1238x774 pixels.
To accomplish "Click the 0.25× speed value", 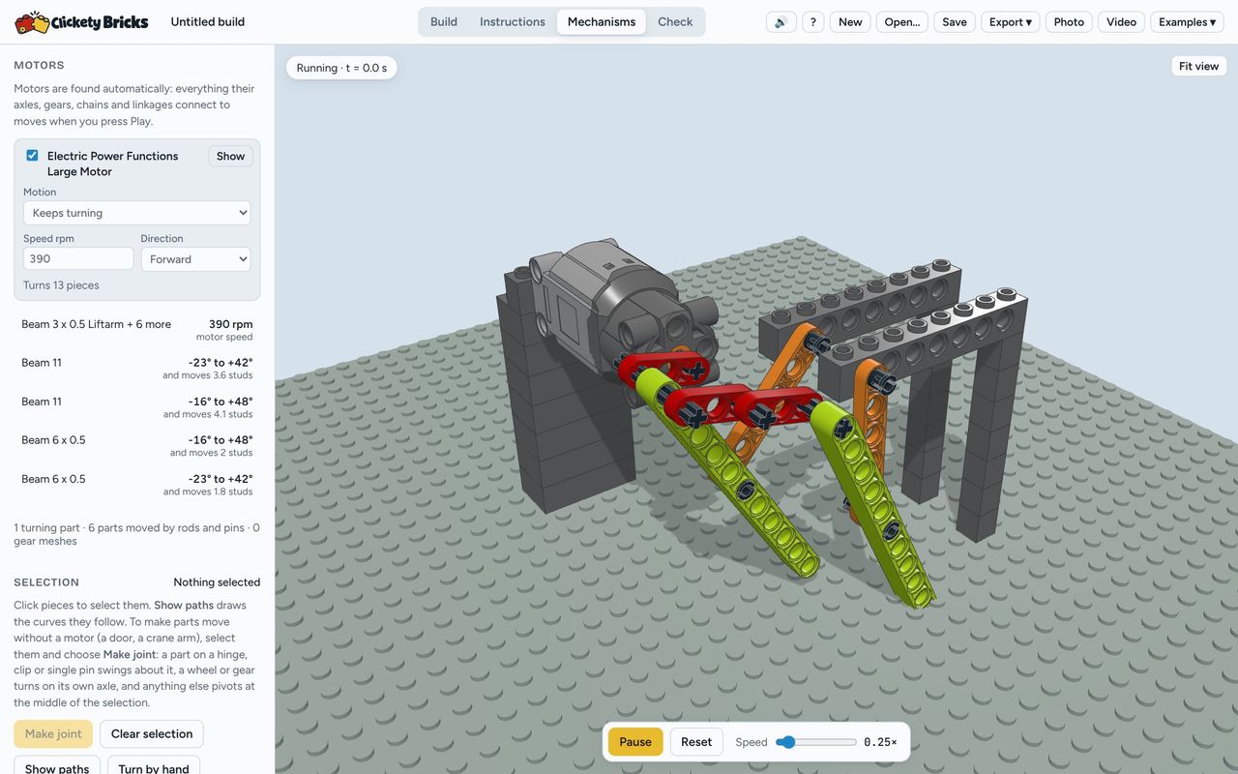I will pos(880,742).
